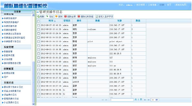Open 服务器下发命令日志 in the sidebar
The width and height of the screenshot is (192, 106).
click(13, 87)
